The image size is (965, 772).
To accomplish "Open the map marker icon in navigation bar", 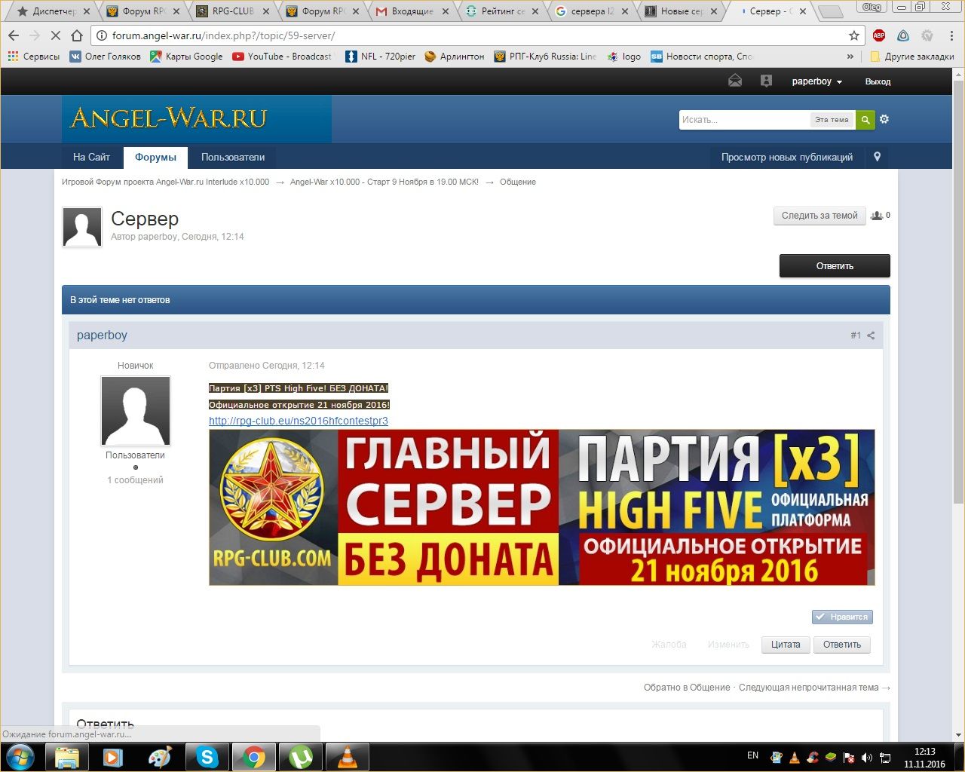I will 877,157.
